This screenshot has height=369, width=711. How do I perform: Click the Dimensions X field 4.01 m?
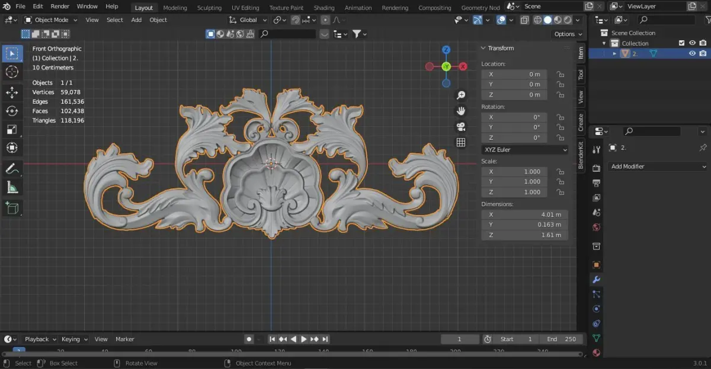coord(525,214)
